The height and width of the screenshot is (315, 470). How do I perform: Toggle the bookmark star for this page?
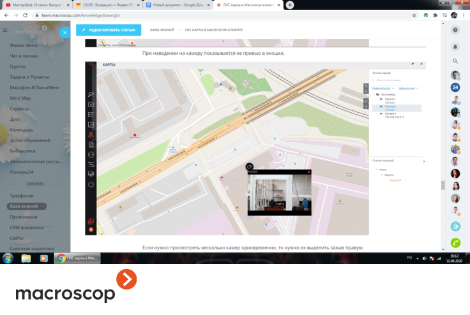tap(414, 15)
